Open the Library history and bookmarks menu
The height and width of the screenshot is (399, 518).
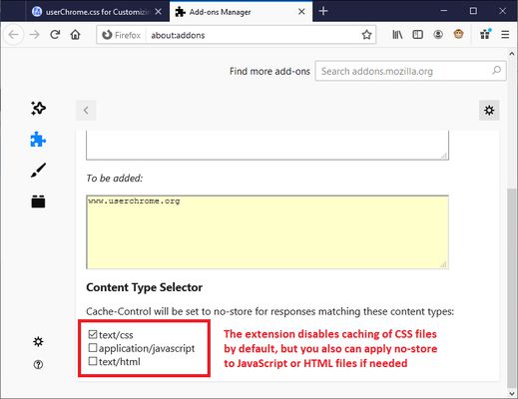[397, 35]
